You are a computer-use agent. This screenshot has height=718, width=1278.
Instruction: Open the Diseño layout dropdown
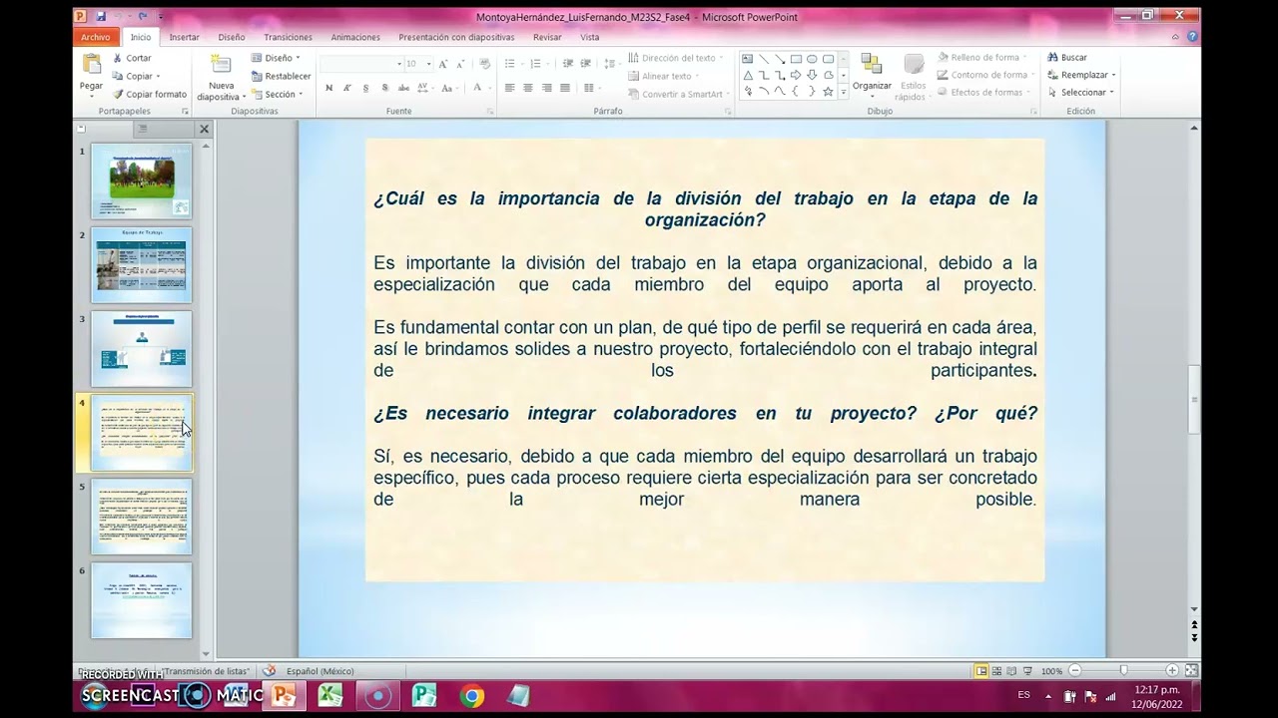275,58
